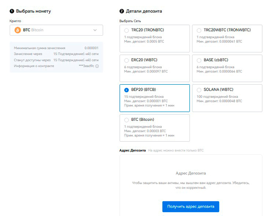Click the selected BEP20 (BTCB) radio
The width and height of the screenshot is (271, 216).
click(x=126, y=90)
